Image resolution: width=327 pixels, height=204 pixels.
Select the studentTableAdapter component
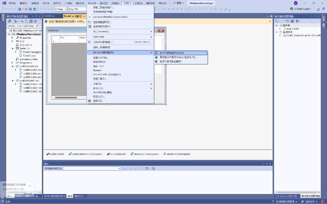pyautogui.click(x=177, y=154)
